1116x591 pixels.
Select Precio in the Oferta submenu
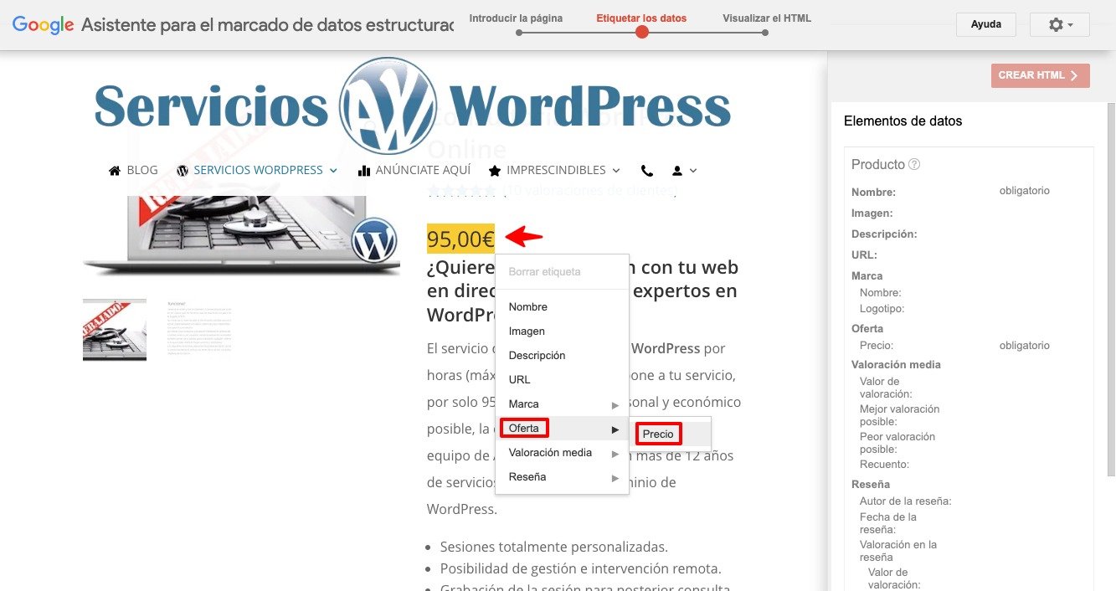[658, 434]
